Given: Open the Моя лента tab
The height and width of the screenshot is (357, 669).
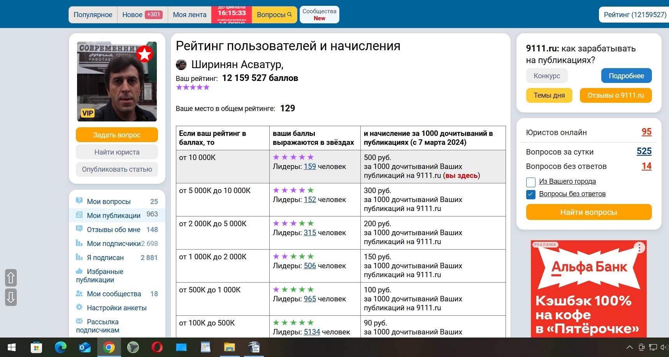Looking at the screenshot, I should click(x=190, y=15).
